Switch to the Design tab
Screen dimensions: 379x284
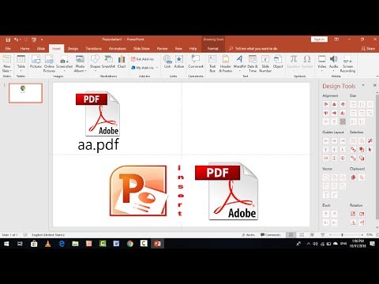click(x=73, y=49)
